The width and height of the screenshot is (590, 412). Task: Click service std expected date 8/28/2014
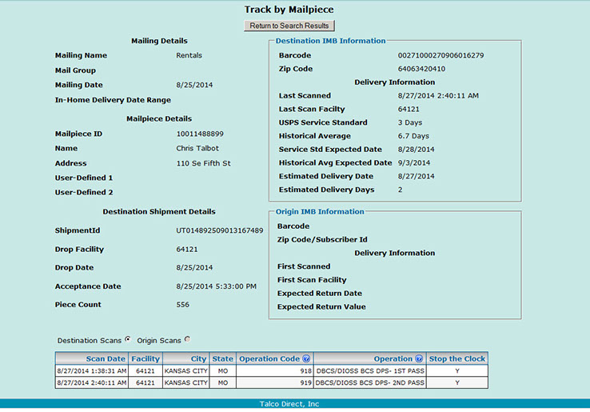416,150
